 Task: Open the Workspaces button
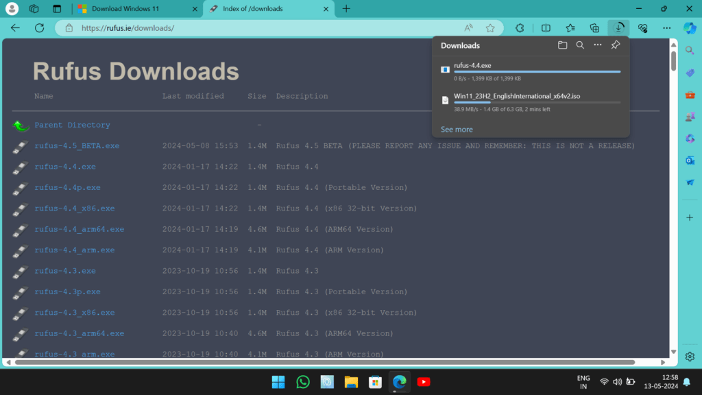point(34,8)
